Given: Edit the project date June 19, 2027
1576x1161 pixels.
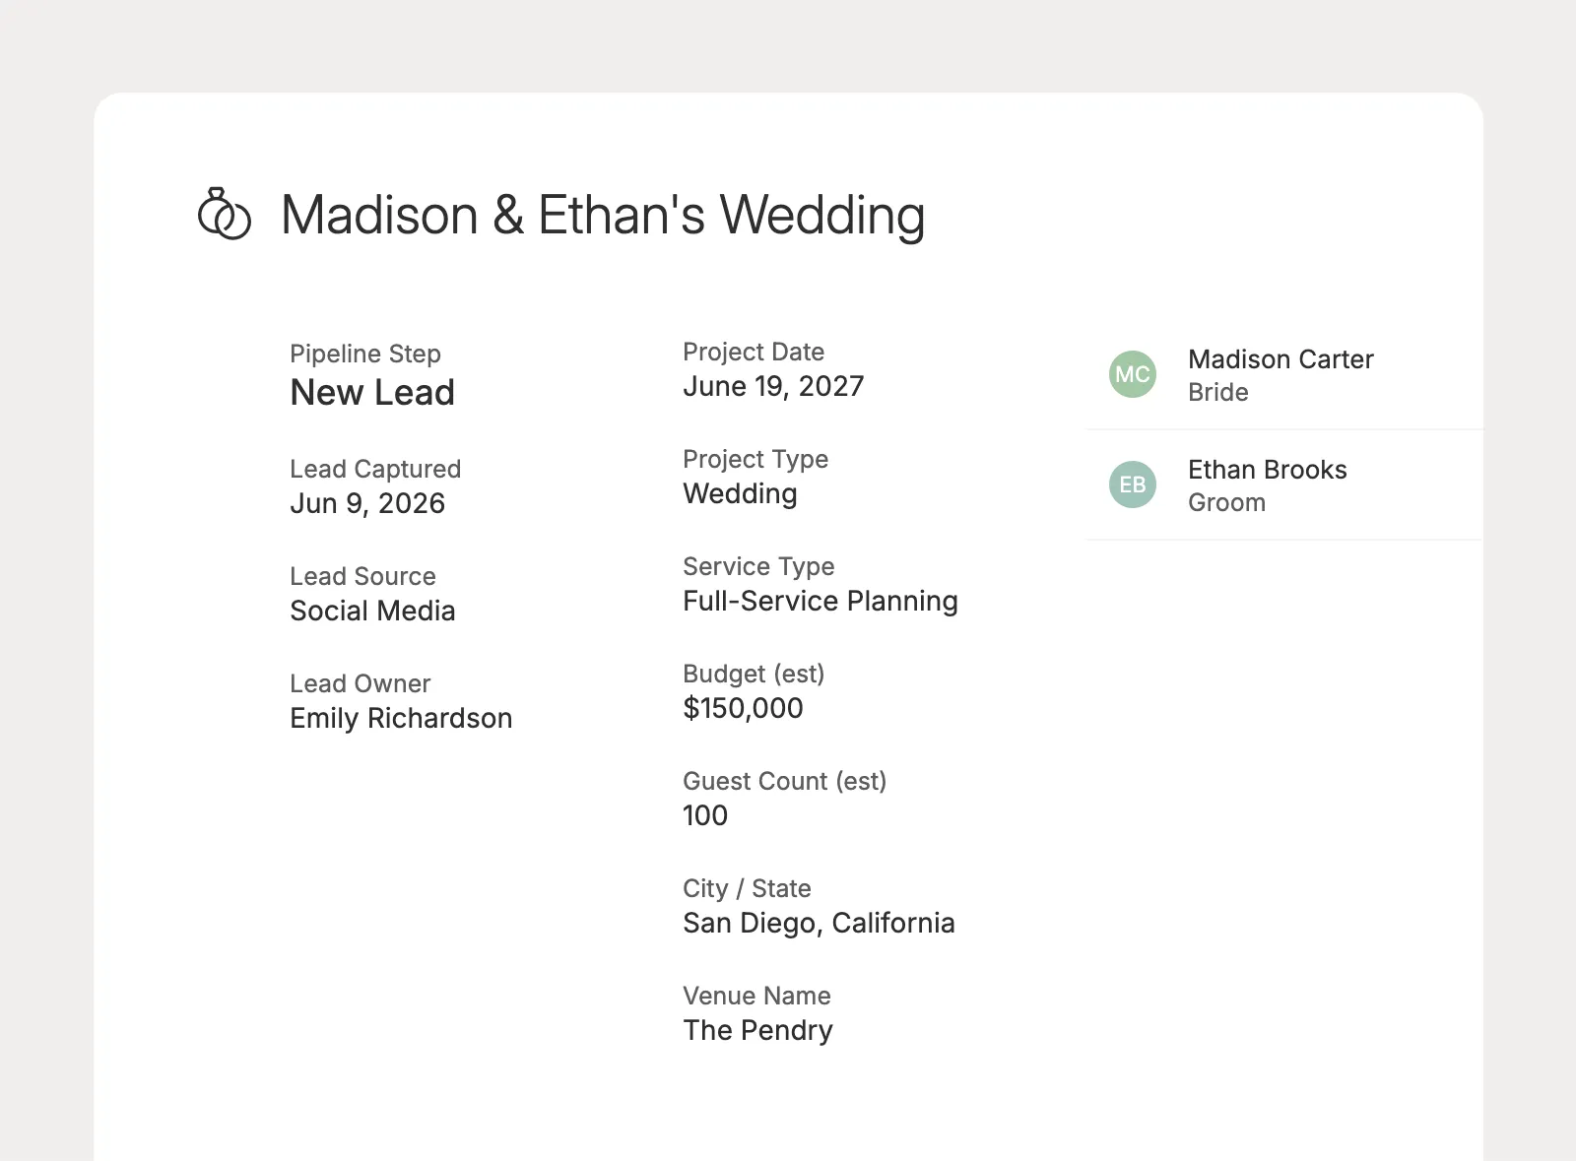Looking at the screenshot, I should 773,386.
